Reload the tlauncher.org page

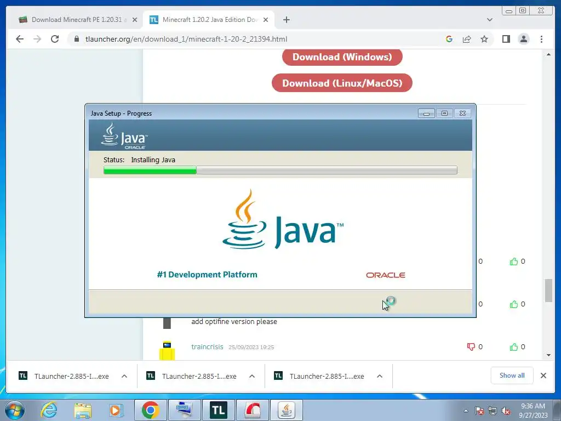(55, 39)
